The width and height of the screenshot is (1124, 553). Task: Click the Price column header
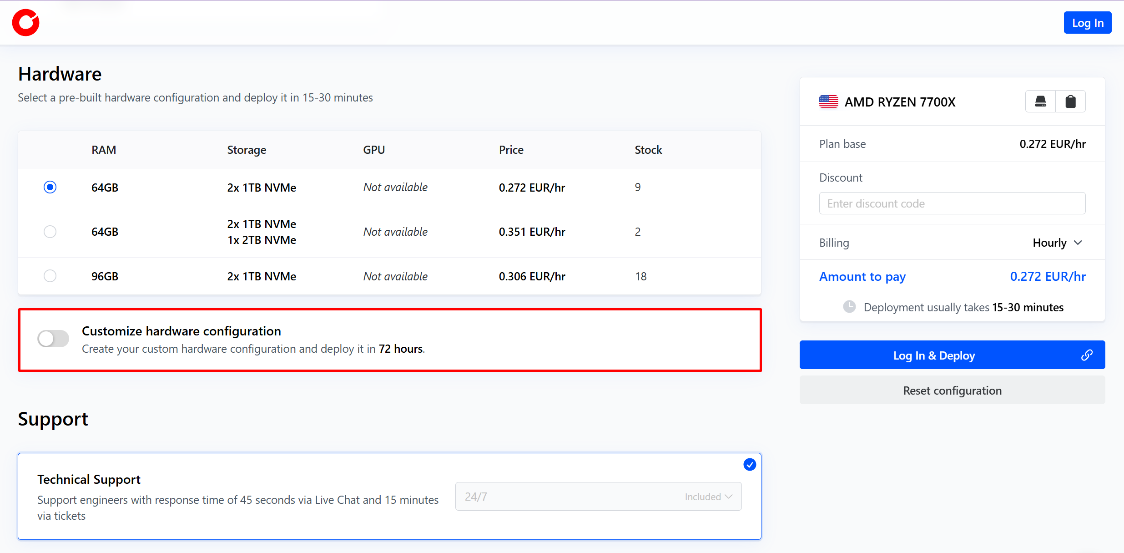click(x=511, y=150)
